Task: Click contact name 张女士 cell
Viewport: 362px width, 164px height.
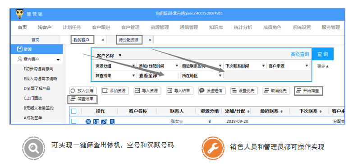Action: pos(177,121)
